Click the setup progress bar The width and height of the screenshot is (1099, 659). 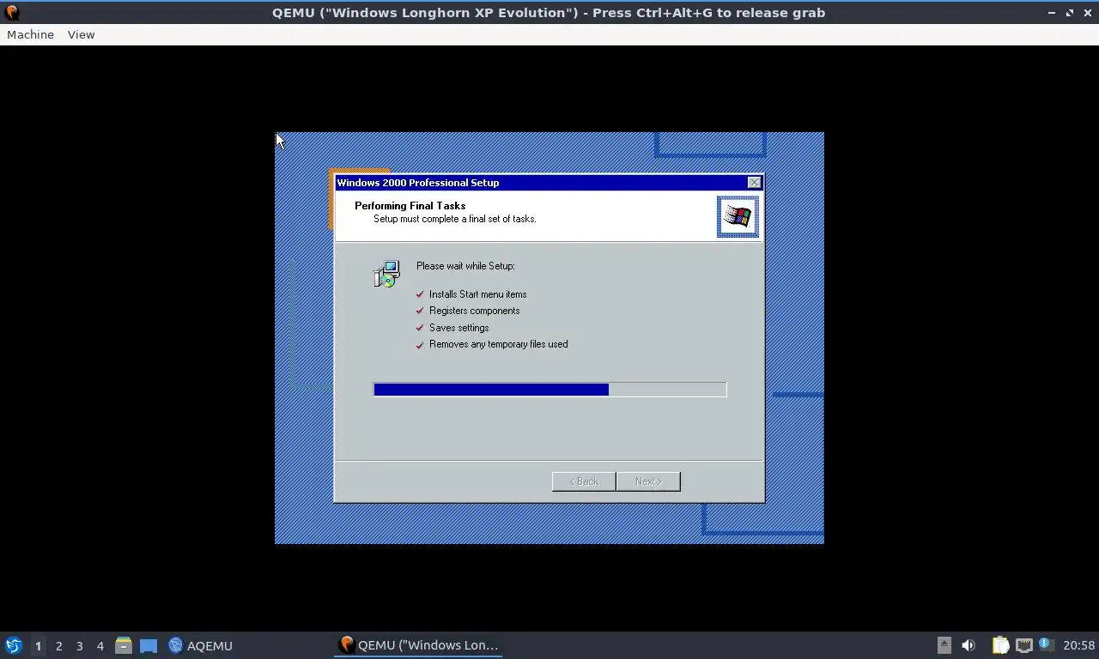[549, 390]
